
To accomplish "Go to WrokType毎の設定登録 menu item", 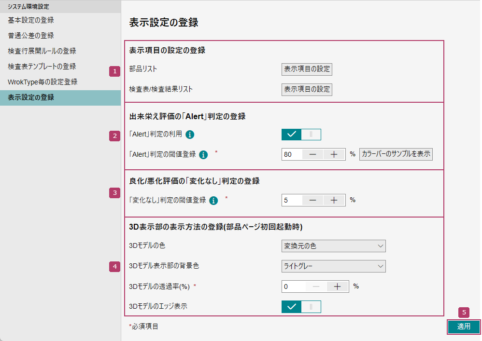I will point(43,82).
